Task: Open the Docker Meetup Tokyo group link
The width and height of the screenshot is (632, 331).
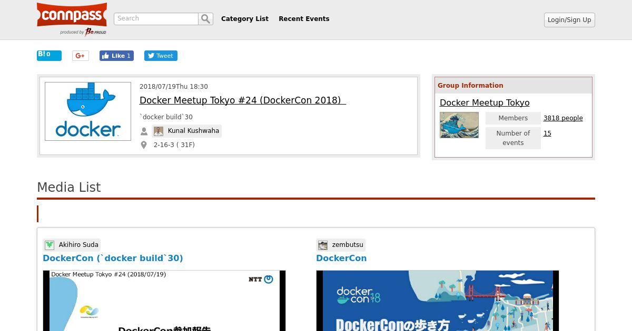Action: pos(485,103)
